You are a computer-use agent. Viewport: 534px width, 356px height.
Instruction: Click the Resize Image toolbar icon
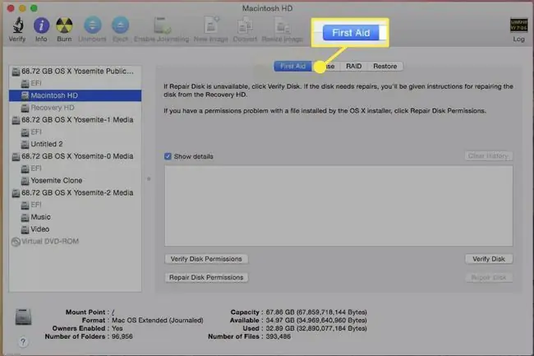pyautogui.click(x=282, y=25)
